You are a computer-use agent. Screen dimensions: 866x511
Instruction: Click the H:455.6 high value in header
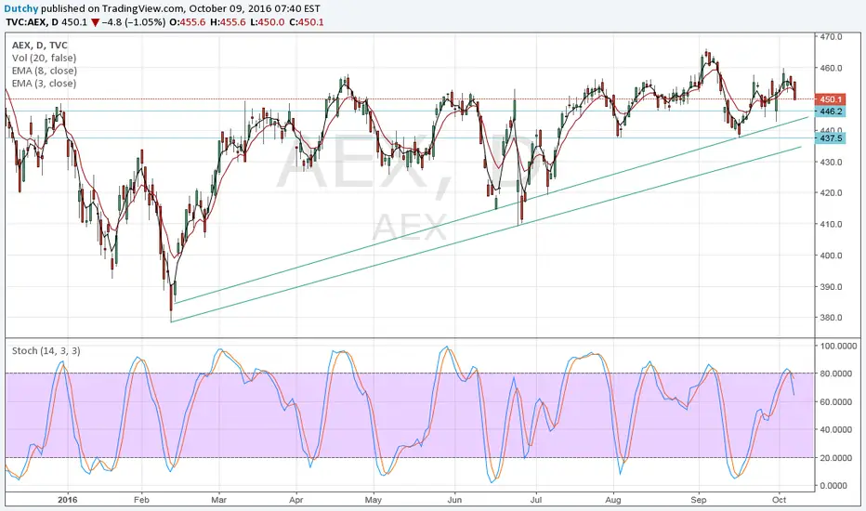[x=227, y=22]
